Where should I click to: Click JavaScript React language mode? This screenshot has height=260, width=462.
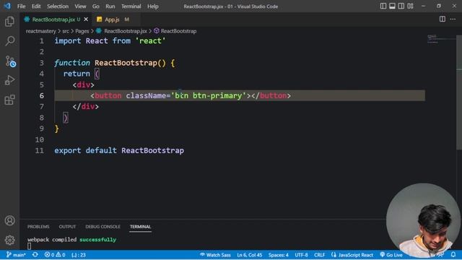coord(352,255)
